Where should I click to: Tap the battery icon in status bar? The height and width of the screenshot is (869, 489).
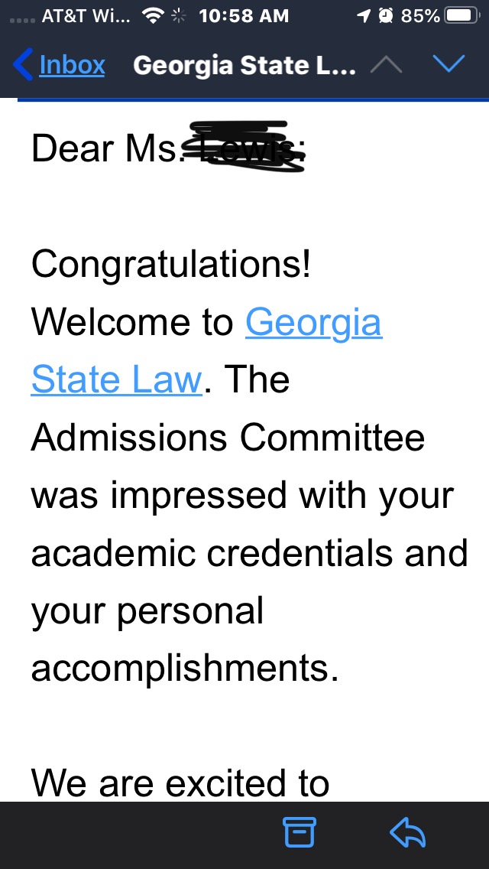[x=461, y=16]
